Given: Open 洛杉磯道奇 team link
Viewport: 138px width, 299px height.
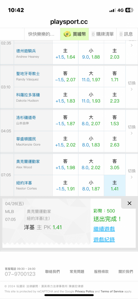Looking at the screenshot, I should [26, 118].
